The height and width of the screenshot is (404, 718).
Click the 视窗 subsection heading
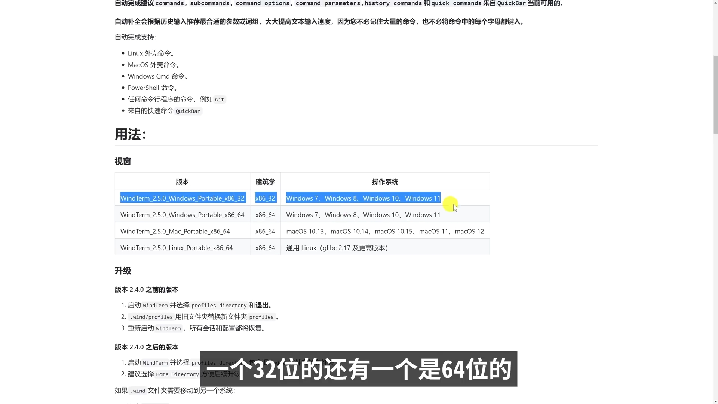coord(123,161)
